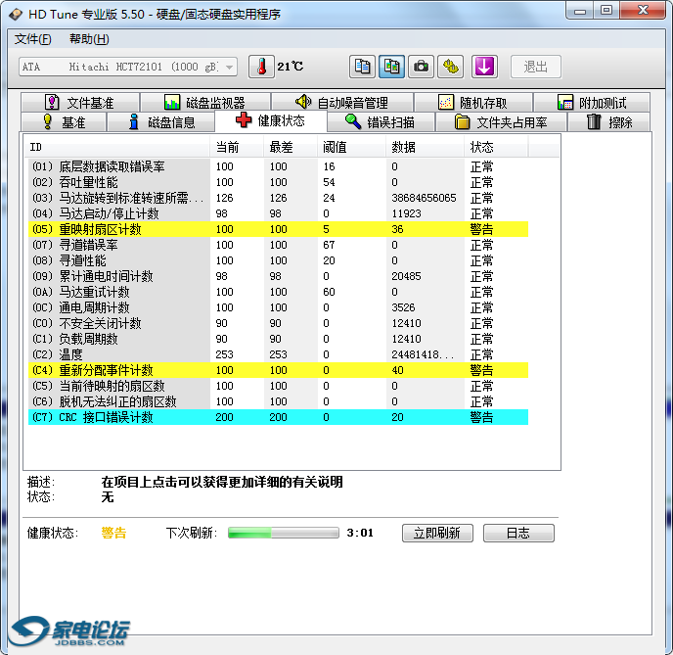Image resolution: width=673 pixels, height=655 pixels.
Task: Click the 退出 button
Action: (536, 67)
